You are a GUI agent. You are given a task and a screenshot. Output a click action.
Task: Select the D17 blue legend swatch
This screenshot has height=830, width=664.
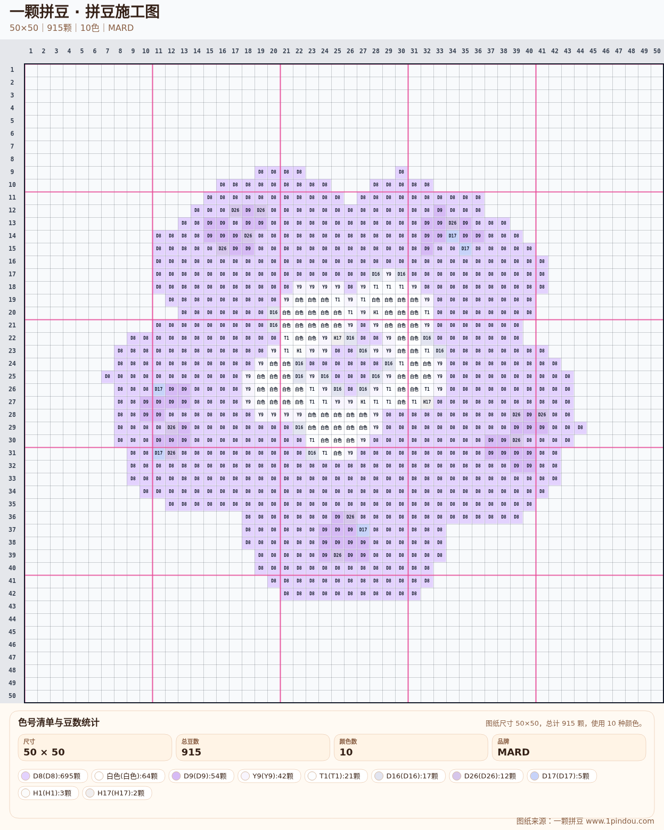pos(535,776)
